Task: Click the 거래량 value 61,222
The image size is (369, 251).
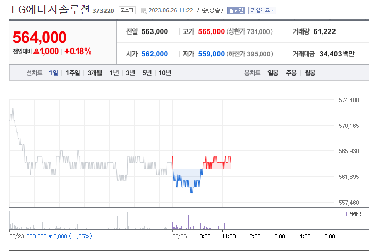Action: click(x=325, y=31)
